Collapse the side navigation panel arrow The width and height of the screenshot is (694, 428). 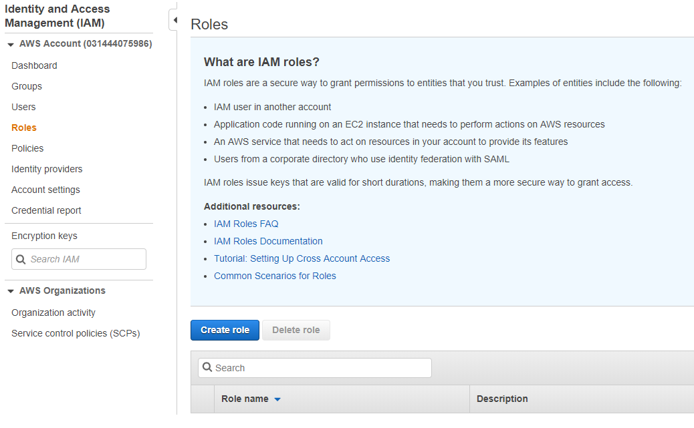174,20
